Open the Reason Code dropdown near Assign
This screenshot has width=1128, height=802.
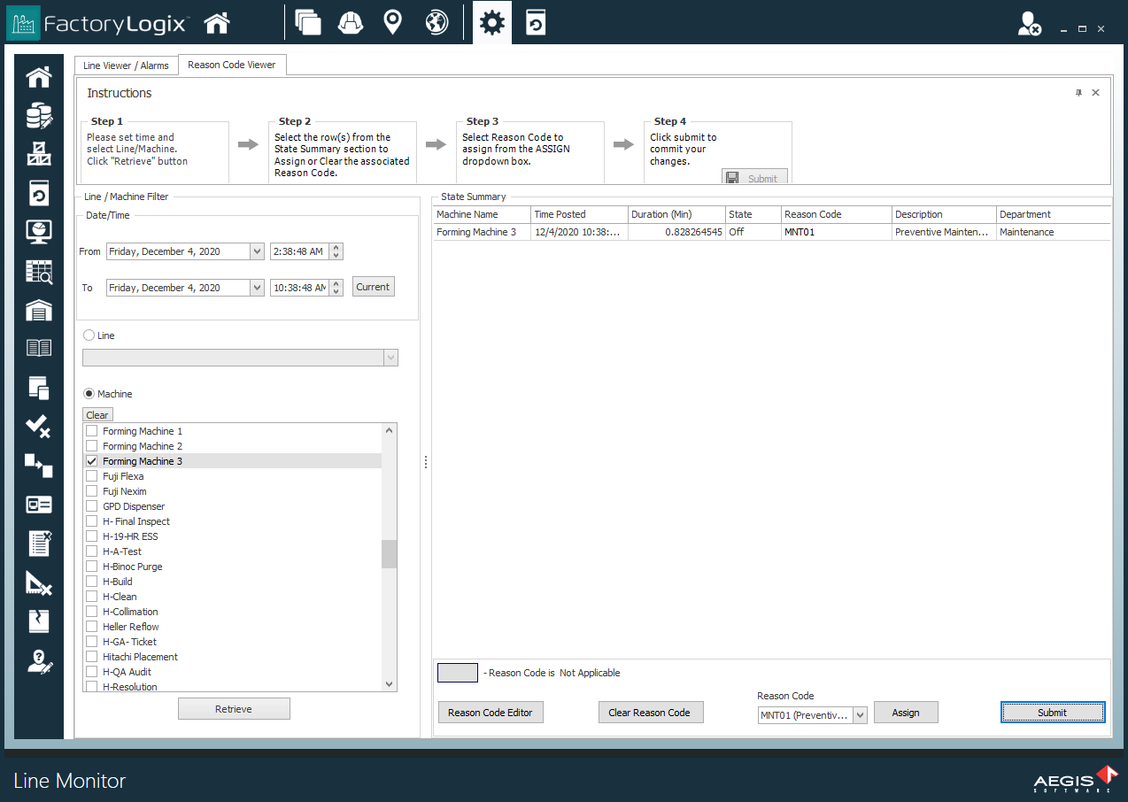(858, 715)
